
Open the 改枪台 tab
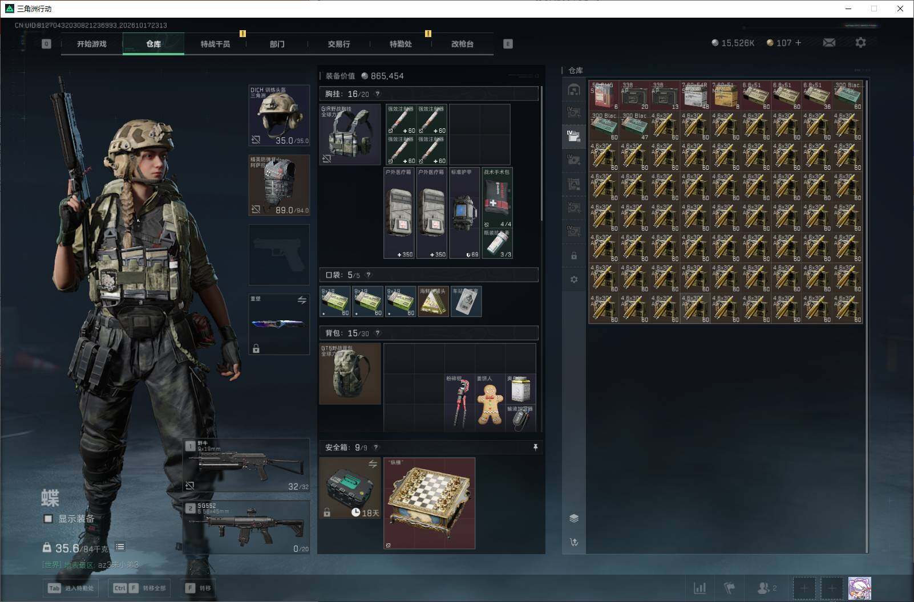[x=462, y=44]
